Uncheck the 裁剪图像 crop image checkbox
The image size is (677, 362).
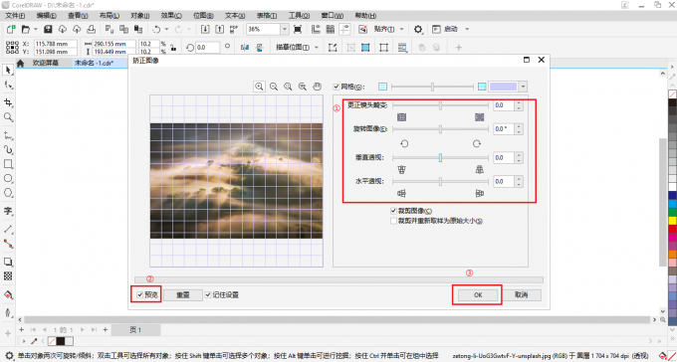(x=393, y=211)
